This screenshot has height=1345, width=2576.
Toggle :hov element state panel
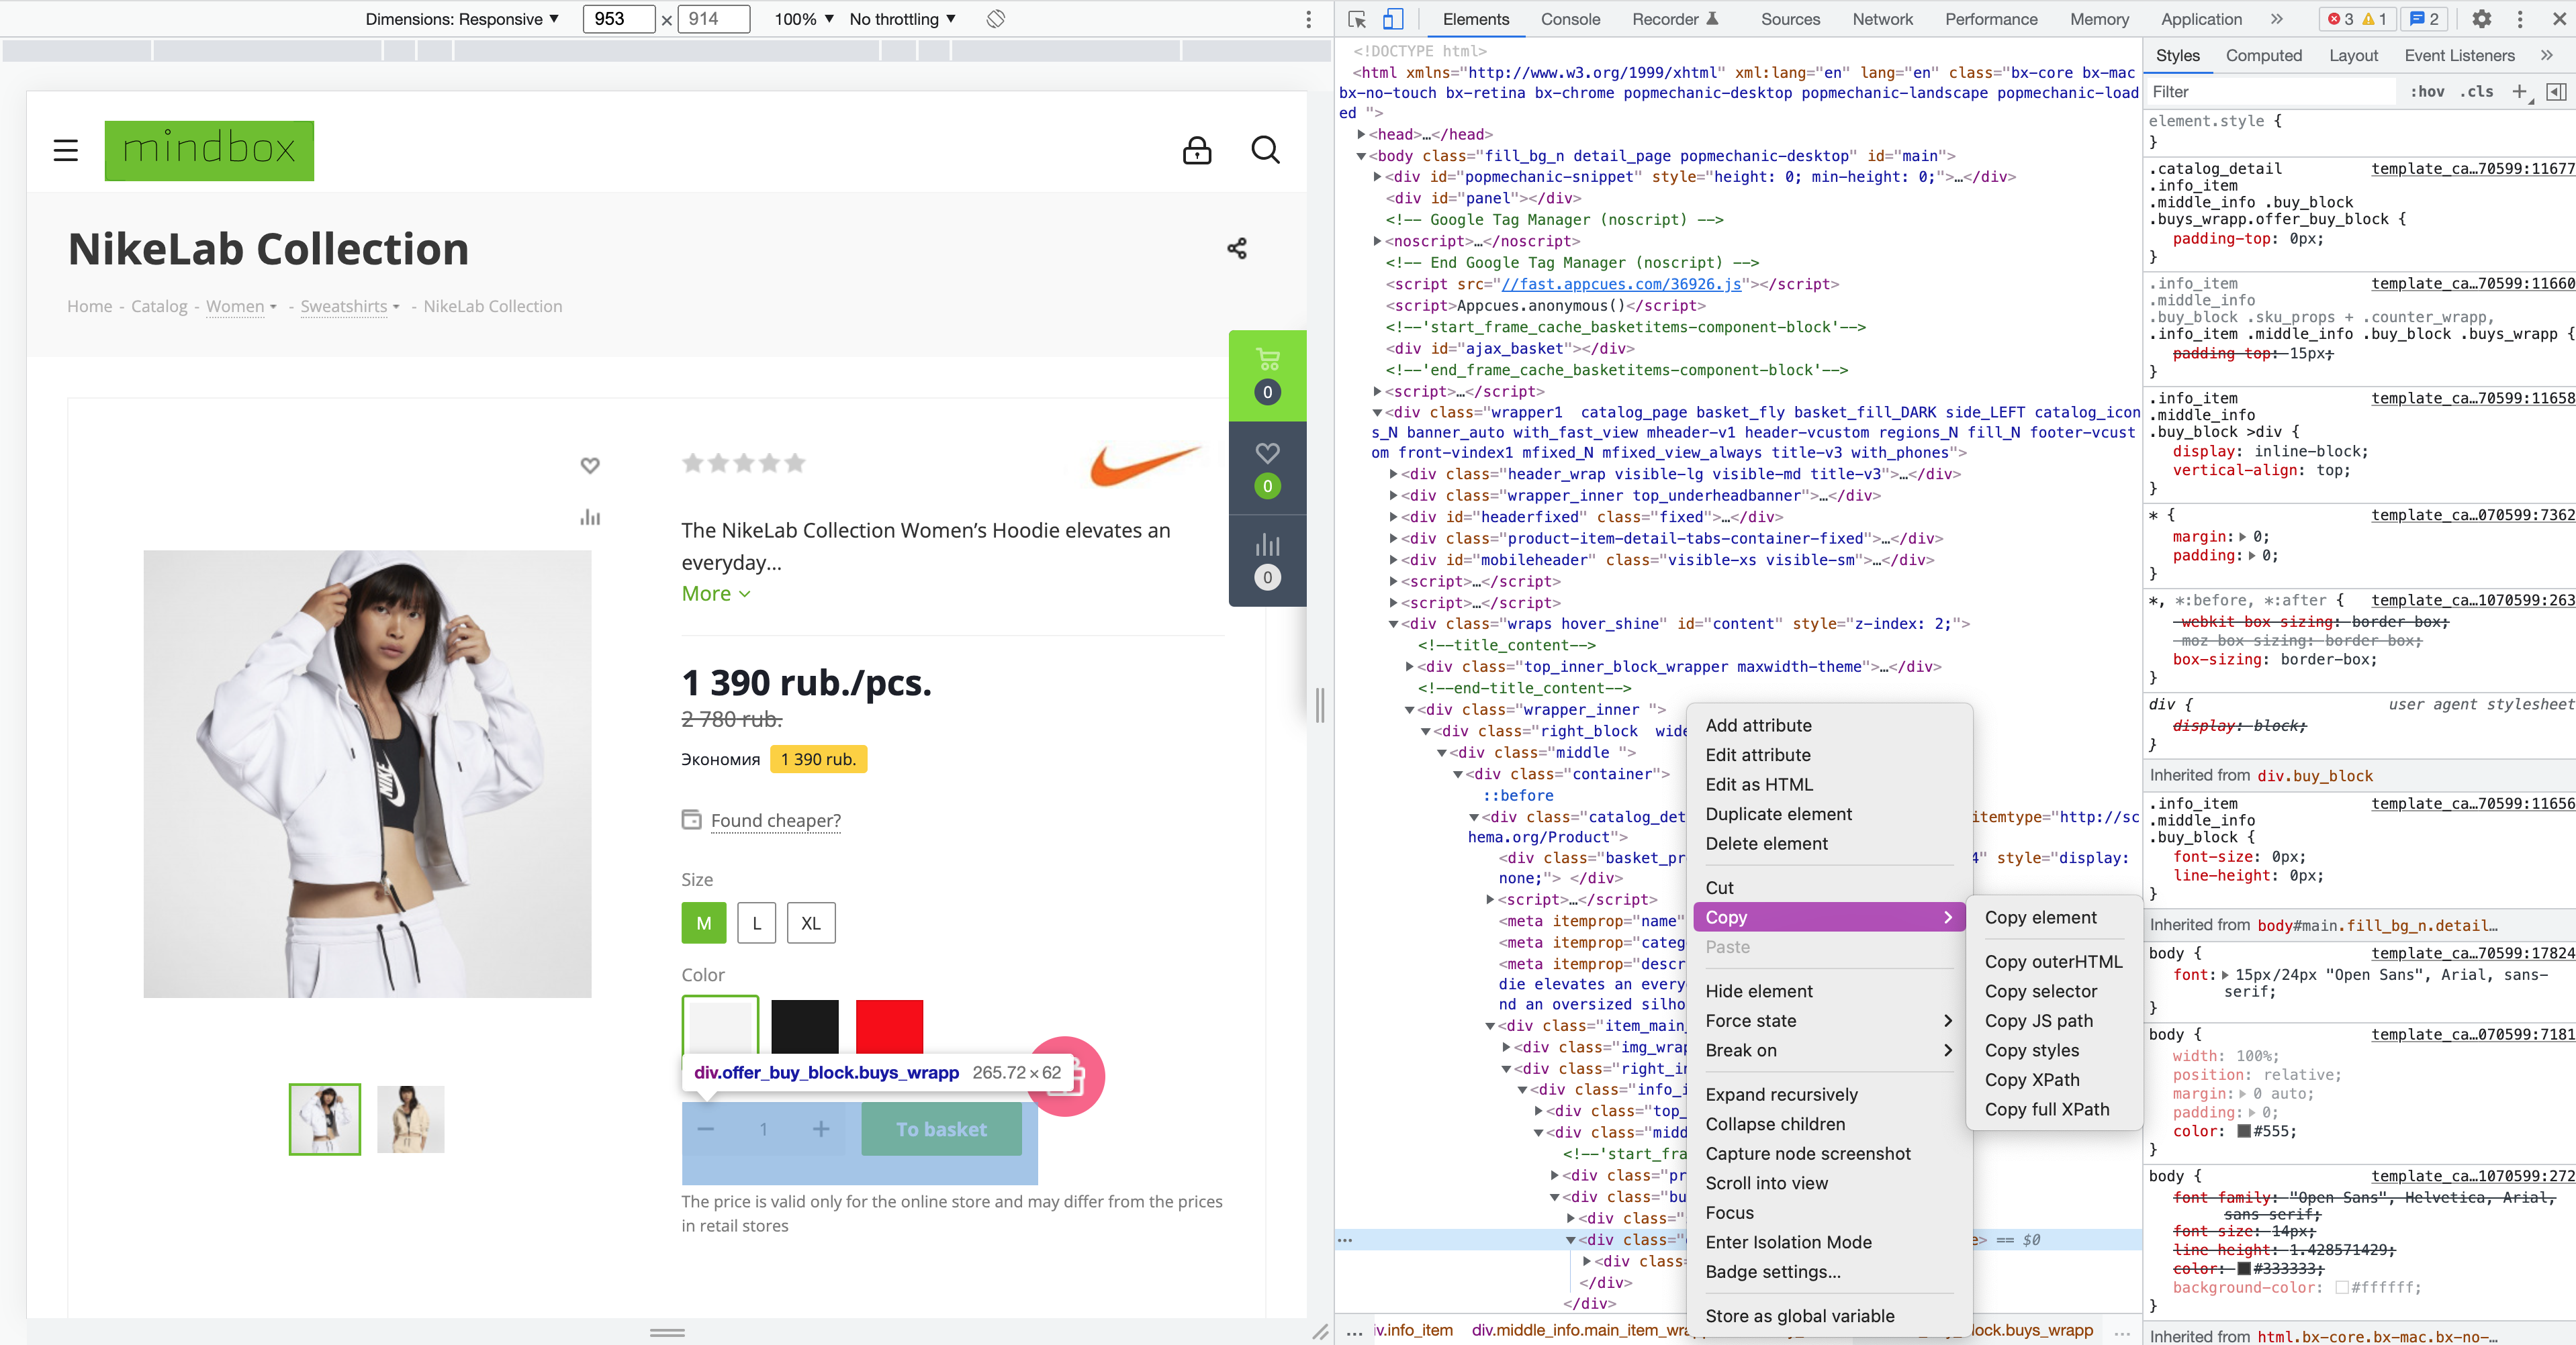point(2427,92)
